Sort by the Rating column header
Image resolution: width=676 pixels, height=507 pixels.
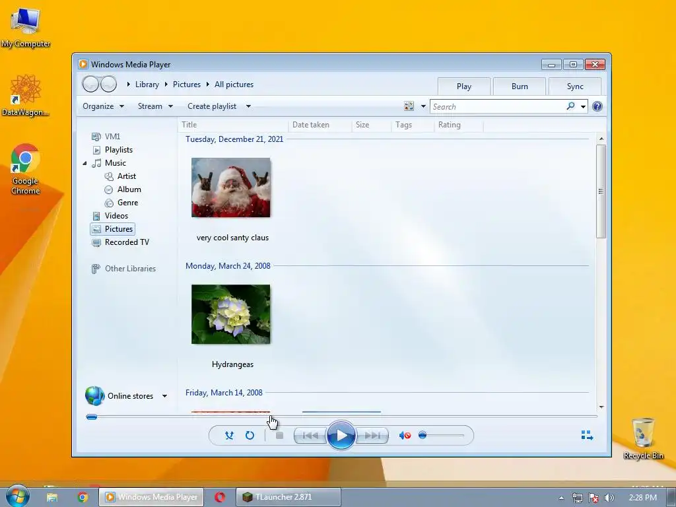(x=459, y=125)
